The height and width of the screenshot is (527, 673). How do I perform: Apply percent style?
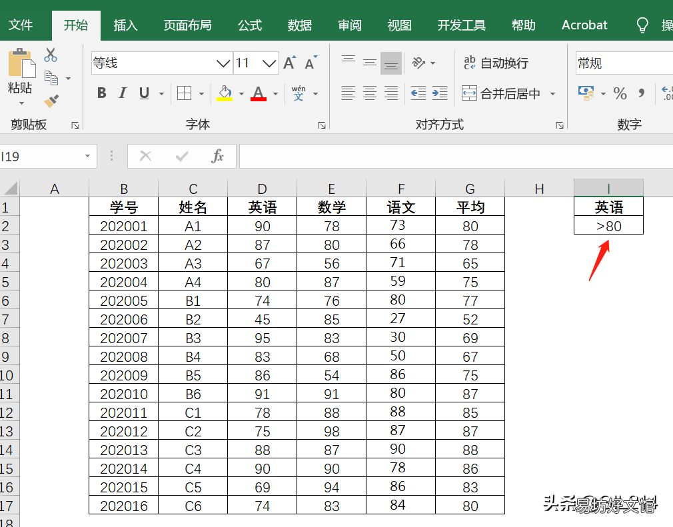point(620,93)
